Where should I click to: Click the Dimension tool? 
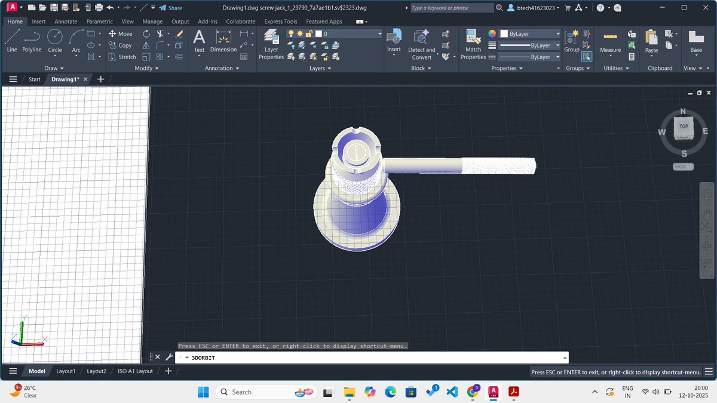click(x=223, y=41)
